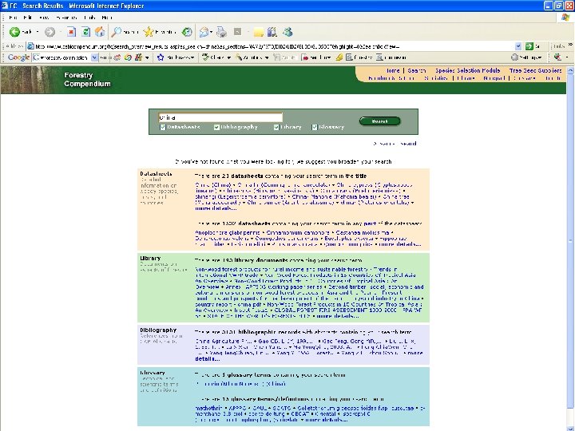Open the Mail button dropdown arrow
This screenshot has height=431, width=575.
point(212,32)
